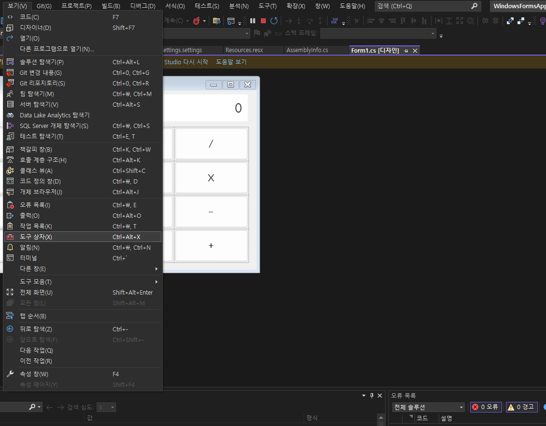
Task: Click the 서버 탐색기 icon
Action: click(x=10, y=104)
